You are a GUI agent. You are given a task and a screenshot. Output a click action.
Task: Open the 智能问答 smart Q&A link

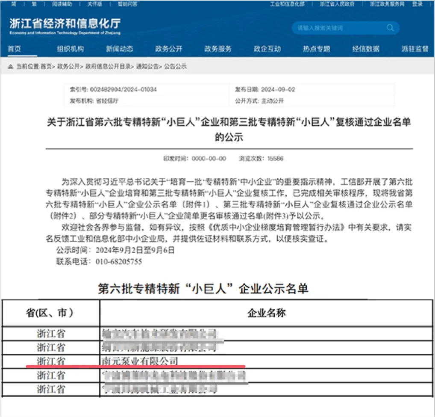tap(127, 4)
